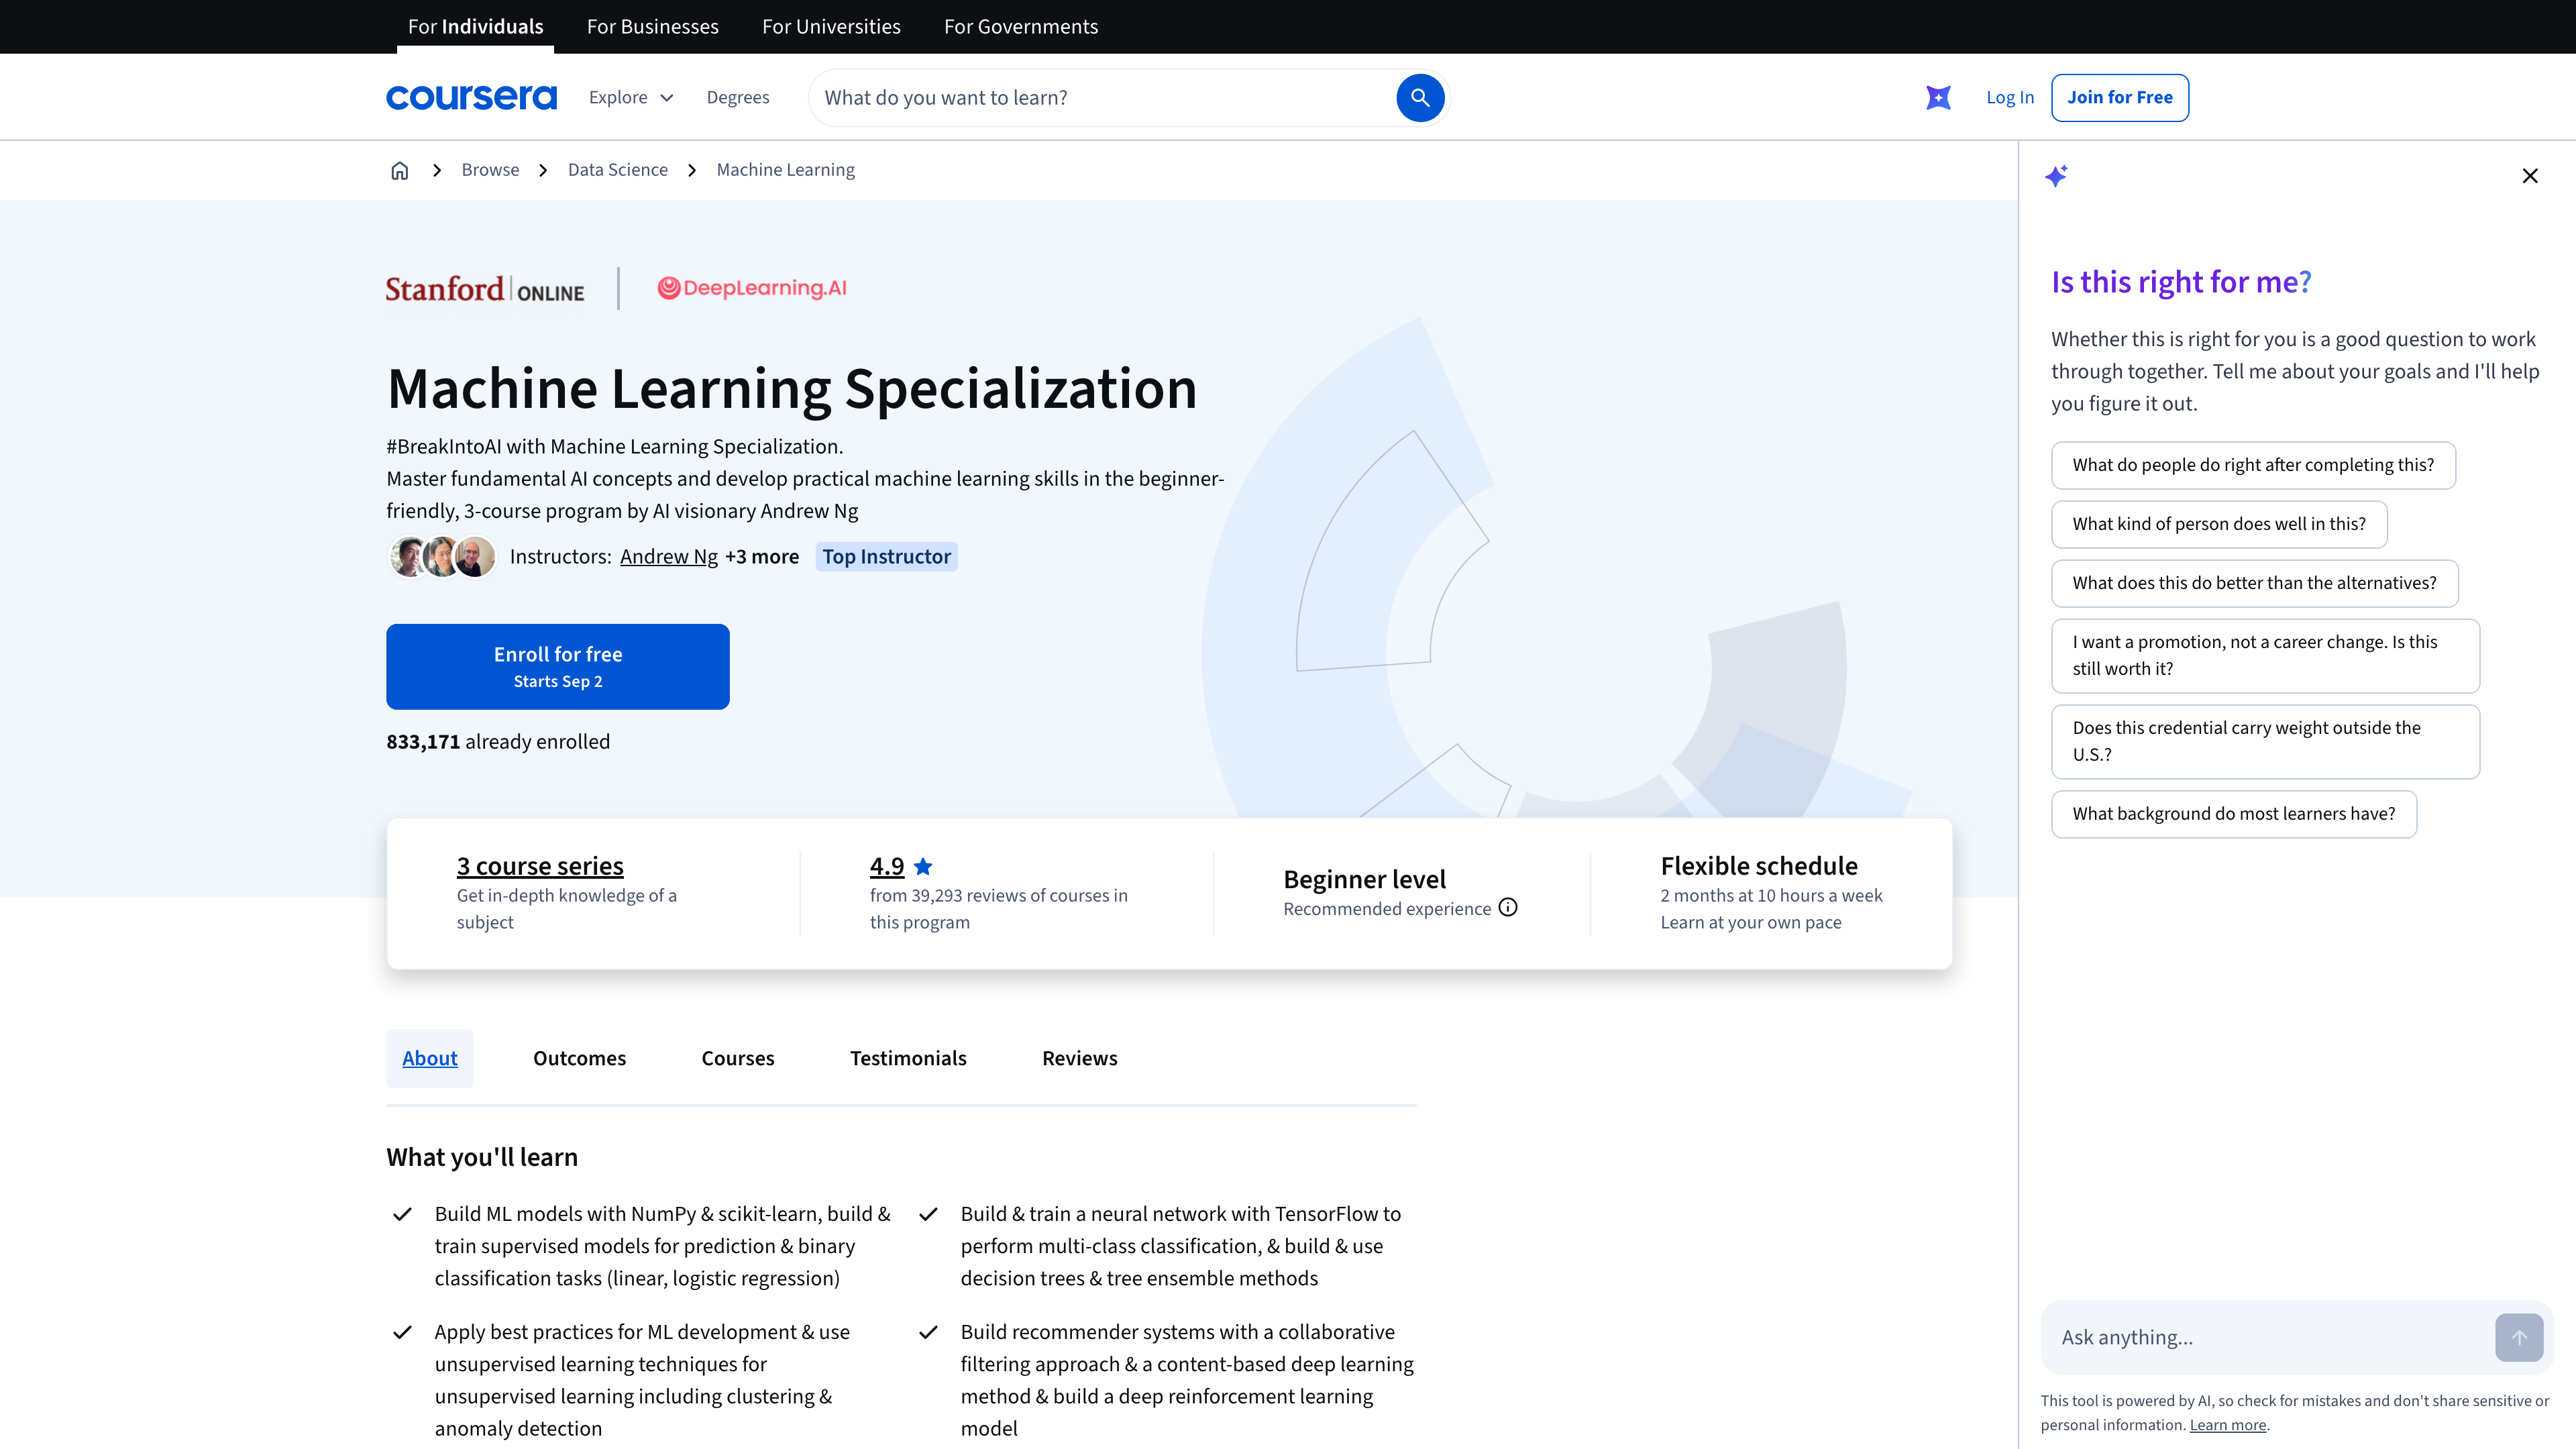Open the Degrees menu link
The width and height of the screenshot is (2576, 1449).
(x=738, y=97)
